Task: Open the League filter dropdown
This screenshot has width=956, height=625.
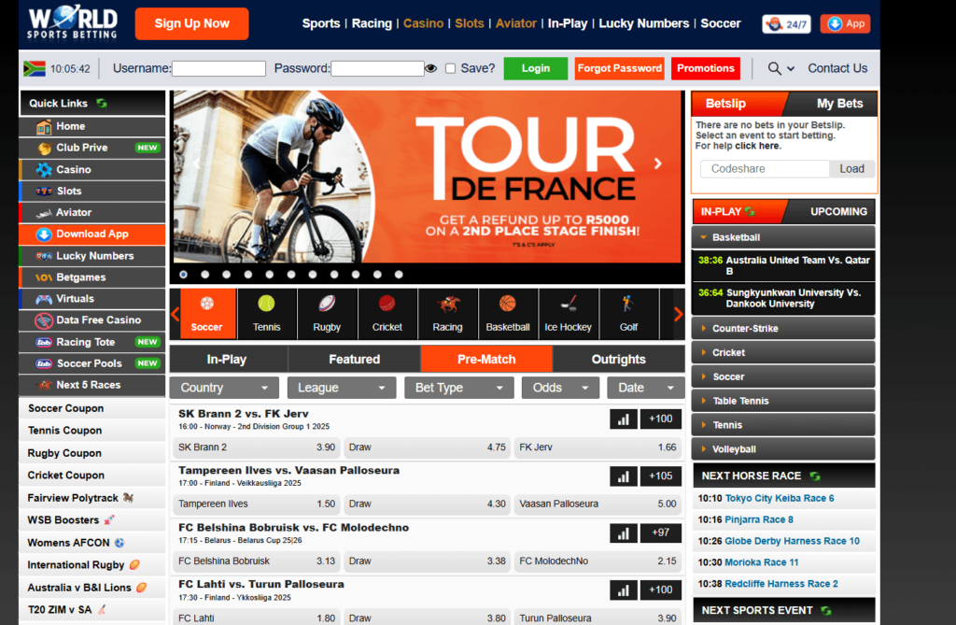Action: 342,388
